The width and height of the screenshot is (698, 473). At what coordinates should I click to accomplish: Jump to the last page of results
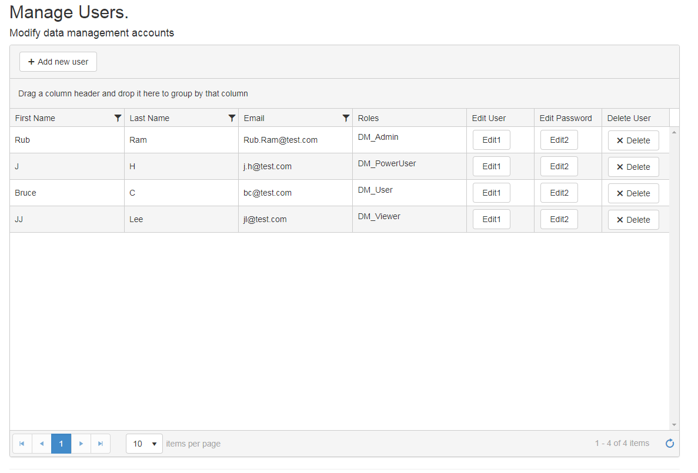(x=101, y=444)
